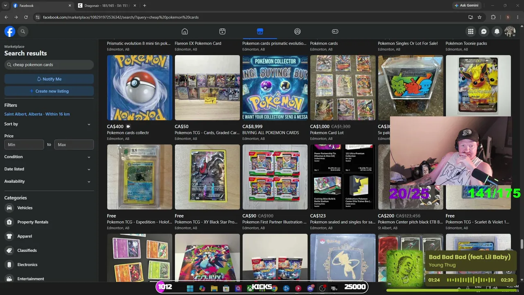Close the Facebook browser tab
The width and height of the screenshot is (524, 295).
(x=70, y=6)
